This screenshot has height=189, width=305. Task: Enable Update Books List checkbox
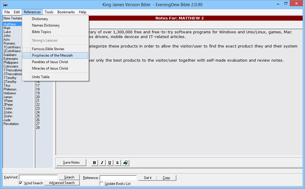[101, 183]
